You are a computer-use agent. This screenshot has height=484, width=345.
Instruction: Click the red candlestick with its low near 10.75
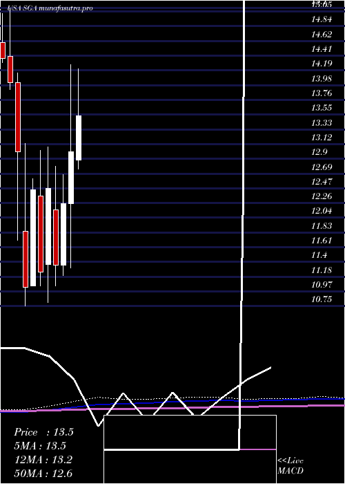[26, 259]
